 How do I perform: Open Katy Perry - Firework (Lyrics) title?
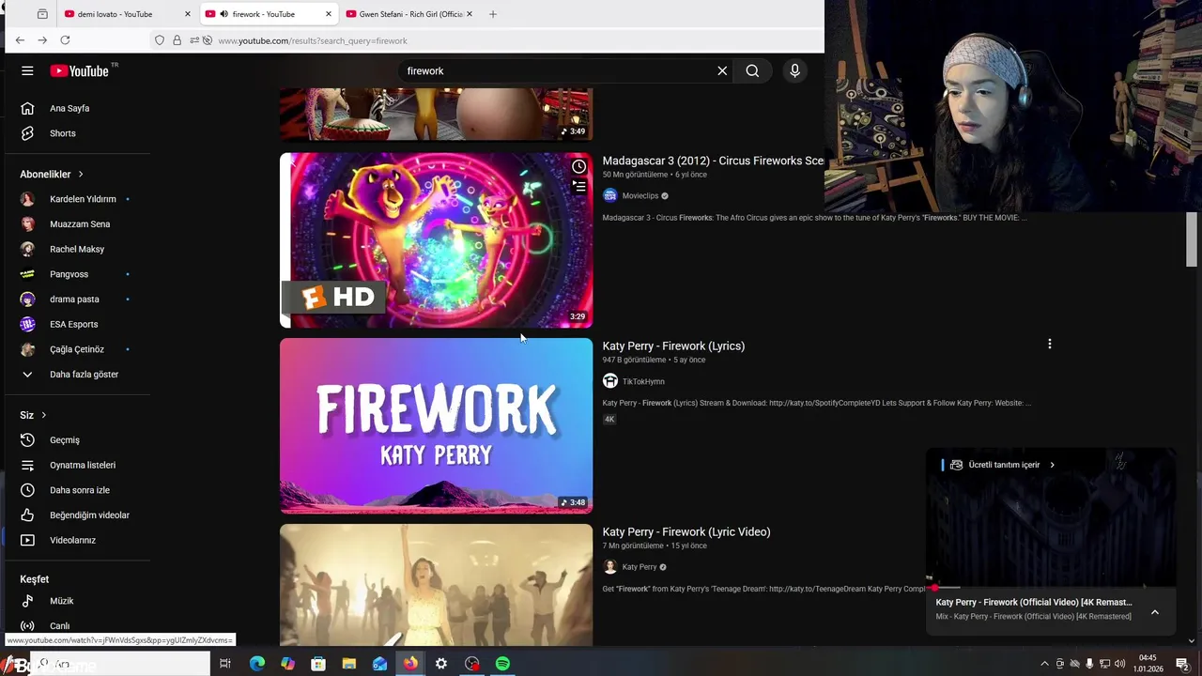[673, 346]
